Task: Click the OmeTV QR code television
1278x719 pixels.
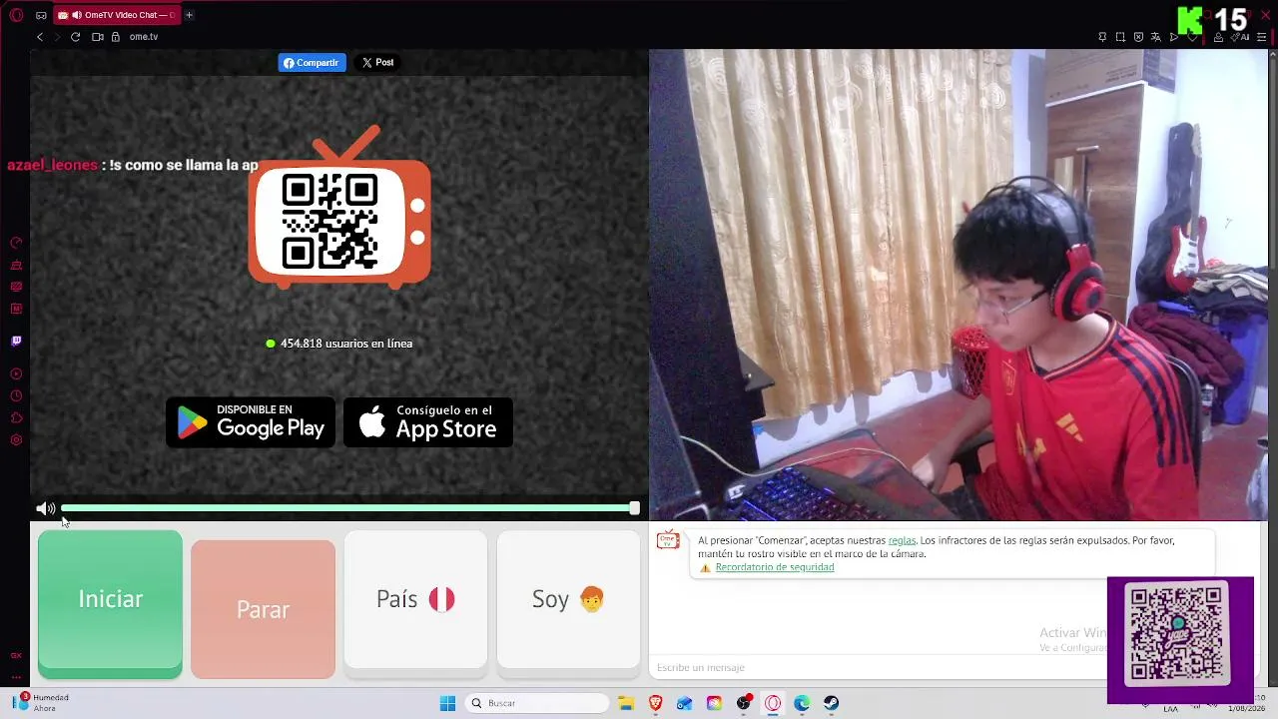Action: point(339,208)
